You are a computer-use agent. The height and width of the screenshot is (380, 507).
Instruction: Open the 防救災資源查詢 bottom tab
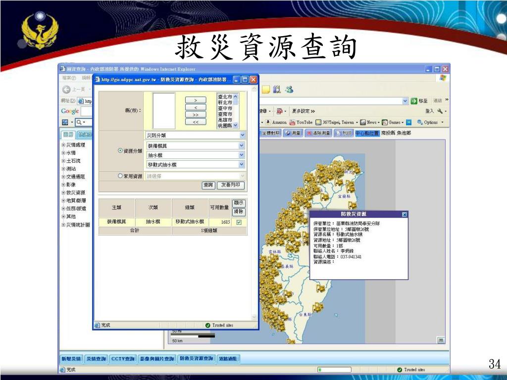196,359
